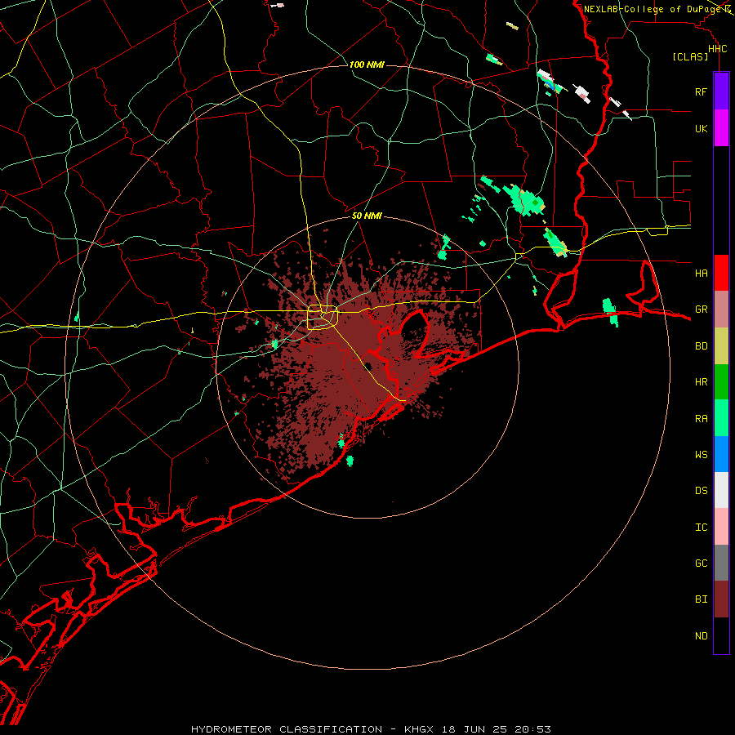
Task: Pick the HR dark green swatch
Action: tap(721, 382)
